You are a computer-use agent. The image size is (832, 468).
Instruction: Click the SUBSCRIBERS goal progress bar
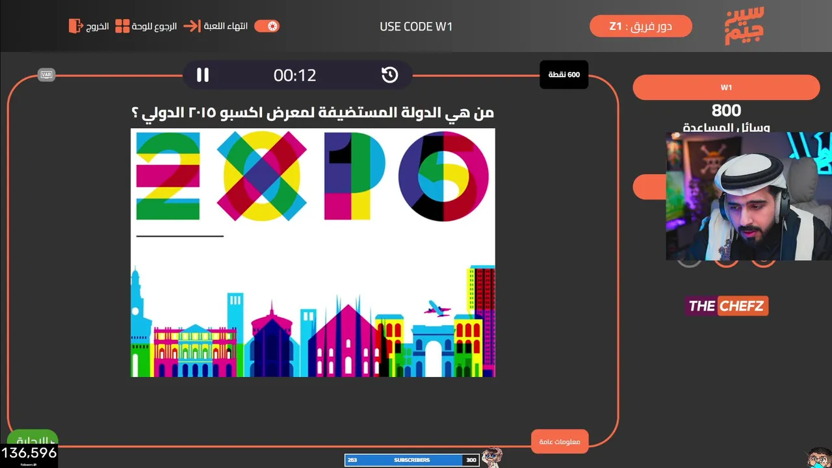(412, 460)
